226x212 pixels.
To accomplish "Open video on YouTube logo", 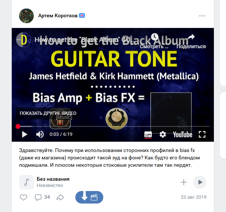I will [x=183, y=134].
